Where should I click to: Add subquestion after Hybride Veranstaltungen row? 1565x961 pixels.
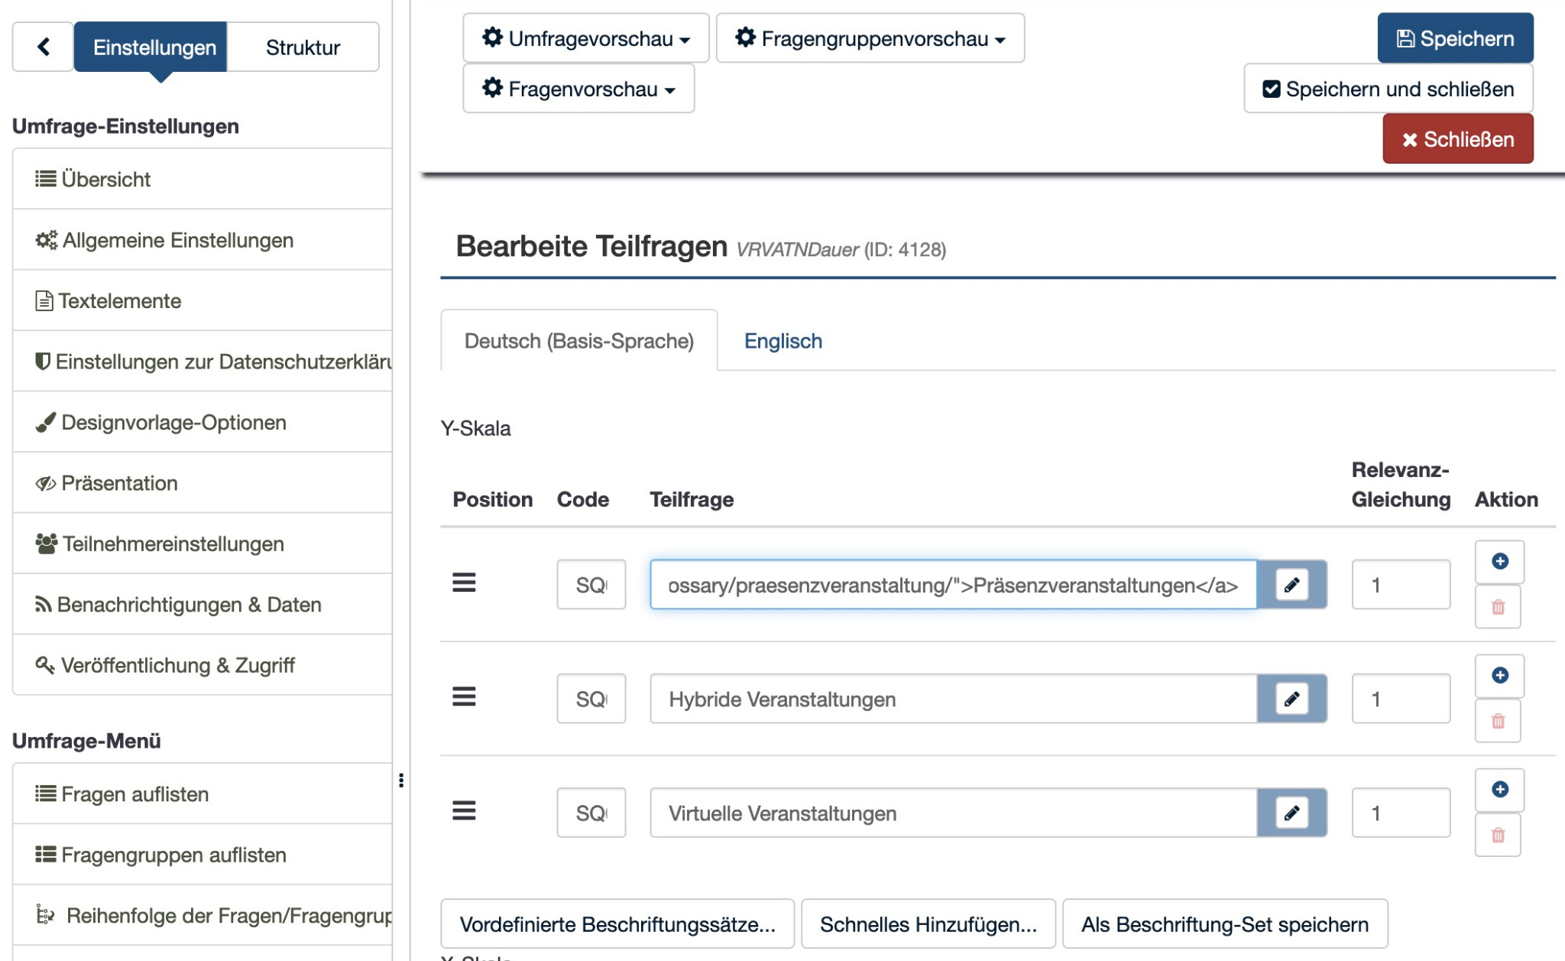1499,676
